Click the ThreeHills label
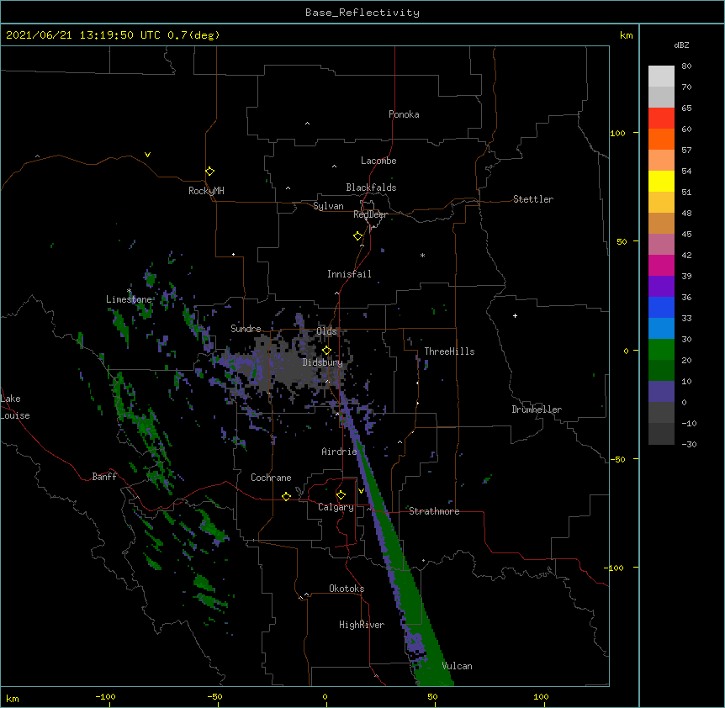The image size is (725, 708). coord(449,351)
